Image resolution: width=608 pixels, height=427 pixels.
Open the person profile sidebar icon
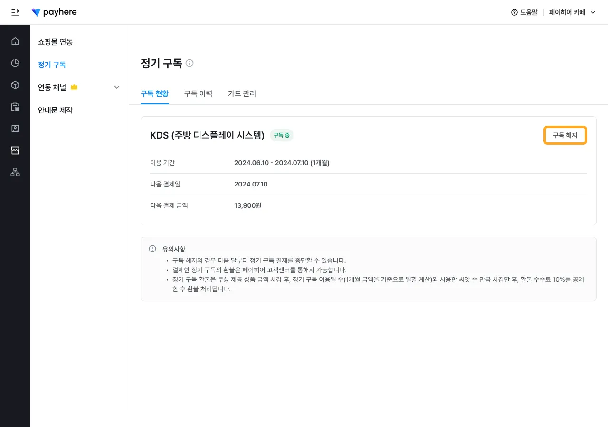[x=15, y=129]
